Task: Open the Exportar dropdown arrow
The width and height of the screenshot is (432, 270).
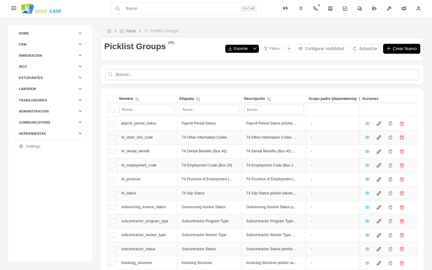Action: pos(255,49)
